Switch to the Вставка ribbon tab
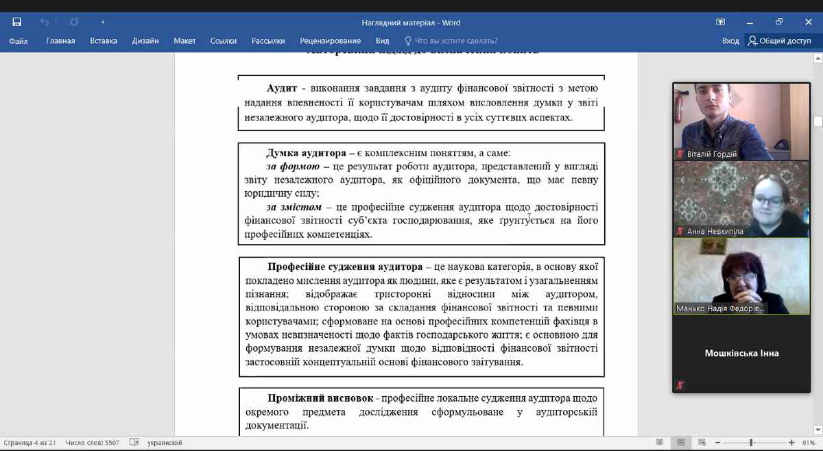Image resolution: width=823 pixels, height=451 pixels. 104,41
